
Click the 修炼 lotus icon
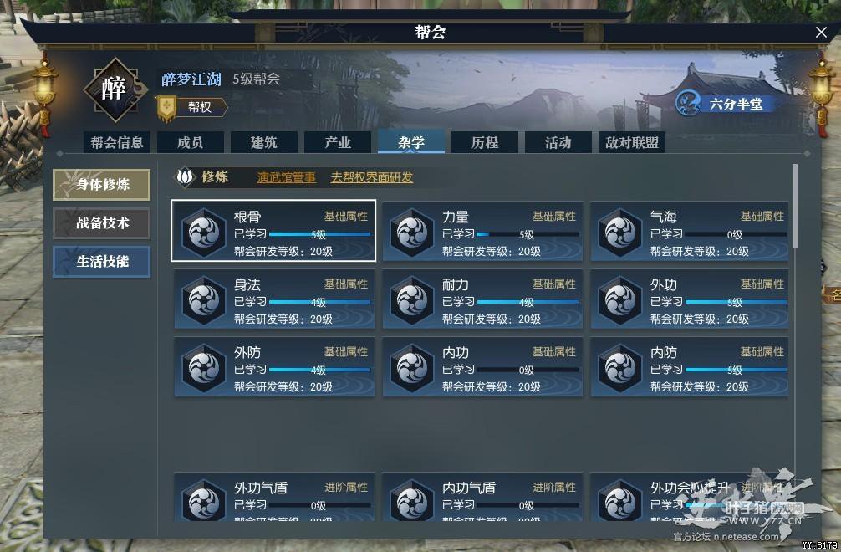point(185,176)
